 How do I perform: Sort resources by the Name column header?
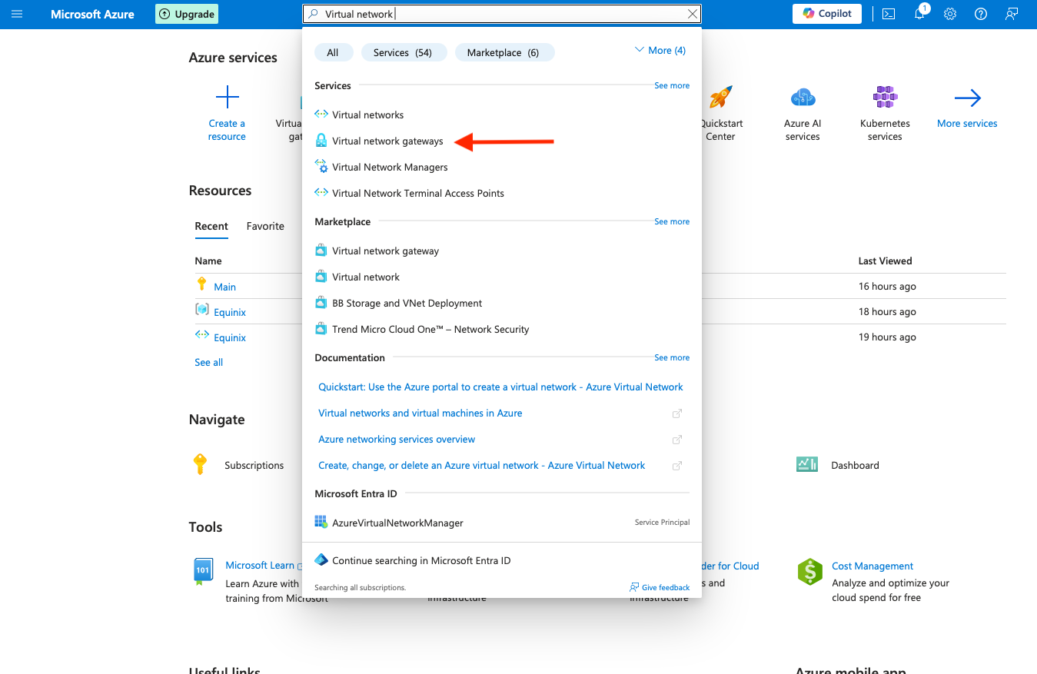point(208,261)
